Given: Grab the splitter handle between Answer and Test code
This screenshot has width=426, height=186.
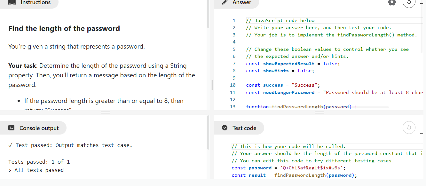Looking at the screenshot, I should click(x=319, y=112).
